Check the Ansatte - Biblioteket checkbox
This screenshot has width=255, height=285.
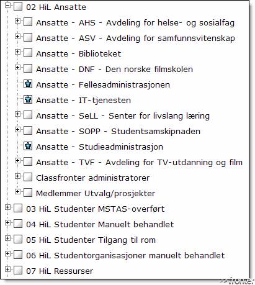[28, 53]
